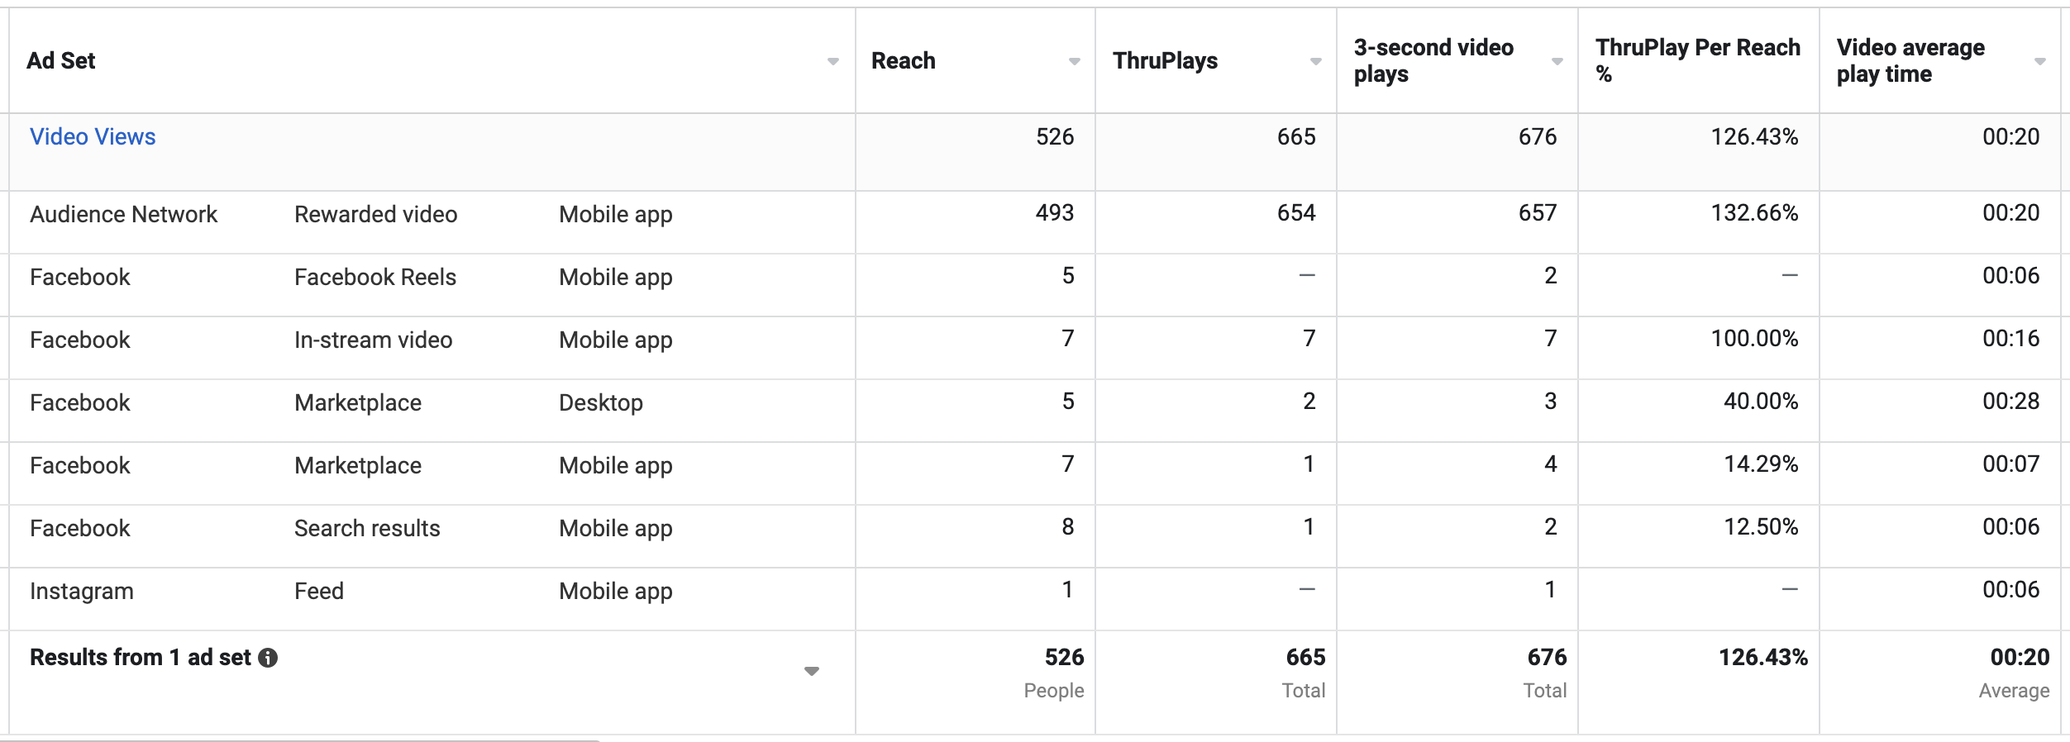
Task: Click the Reach column header label
Action: (x=904, y=60)
